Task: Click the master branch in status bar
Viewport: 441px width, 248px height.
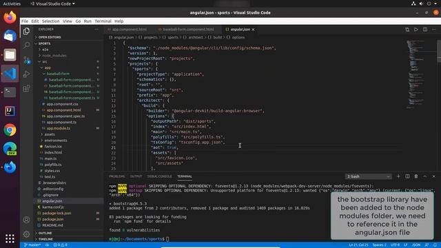Action: point(32,245)
